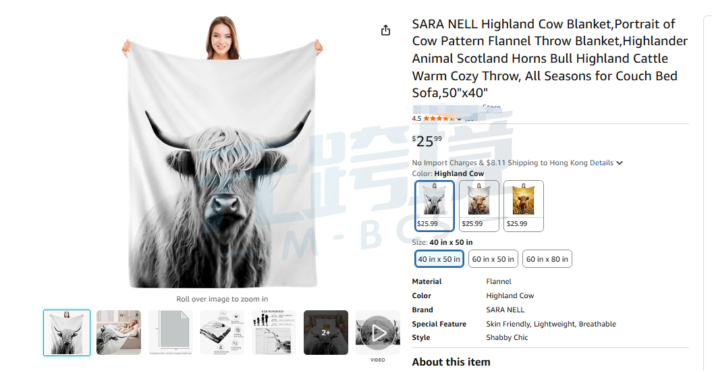The width and height of the screenshot is (712, 371).
Task: Show the blanket features detail thumbnail
Action: 223,333
